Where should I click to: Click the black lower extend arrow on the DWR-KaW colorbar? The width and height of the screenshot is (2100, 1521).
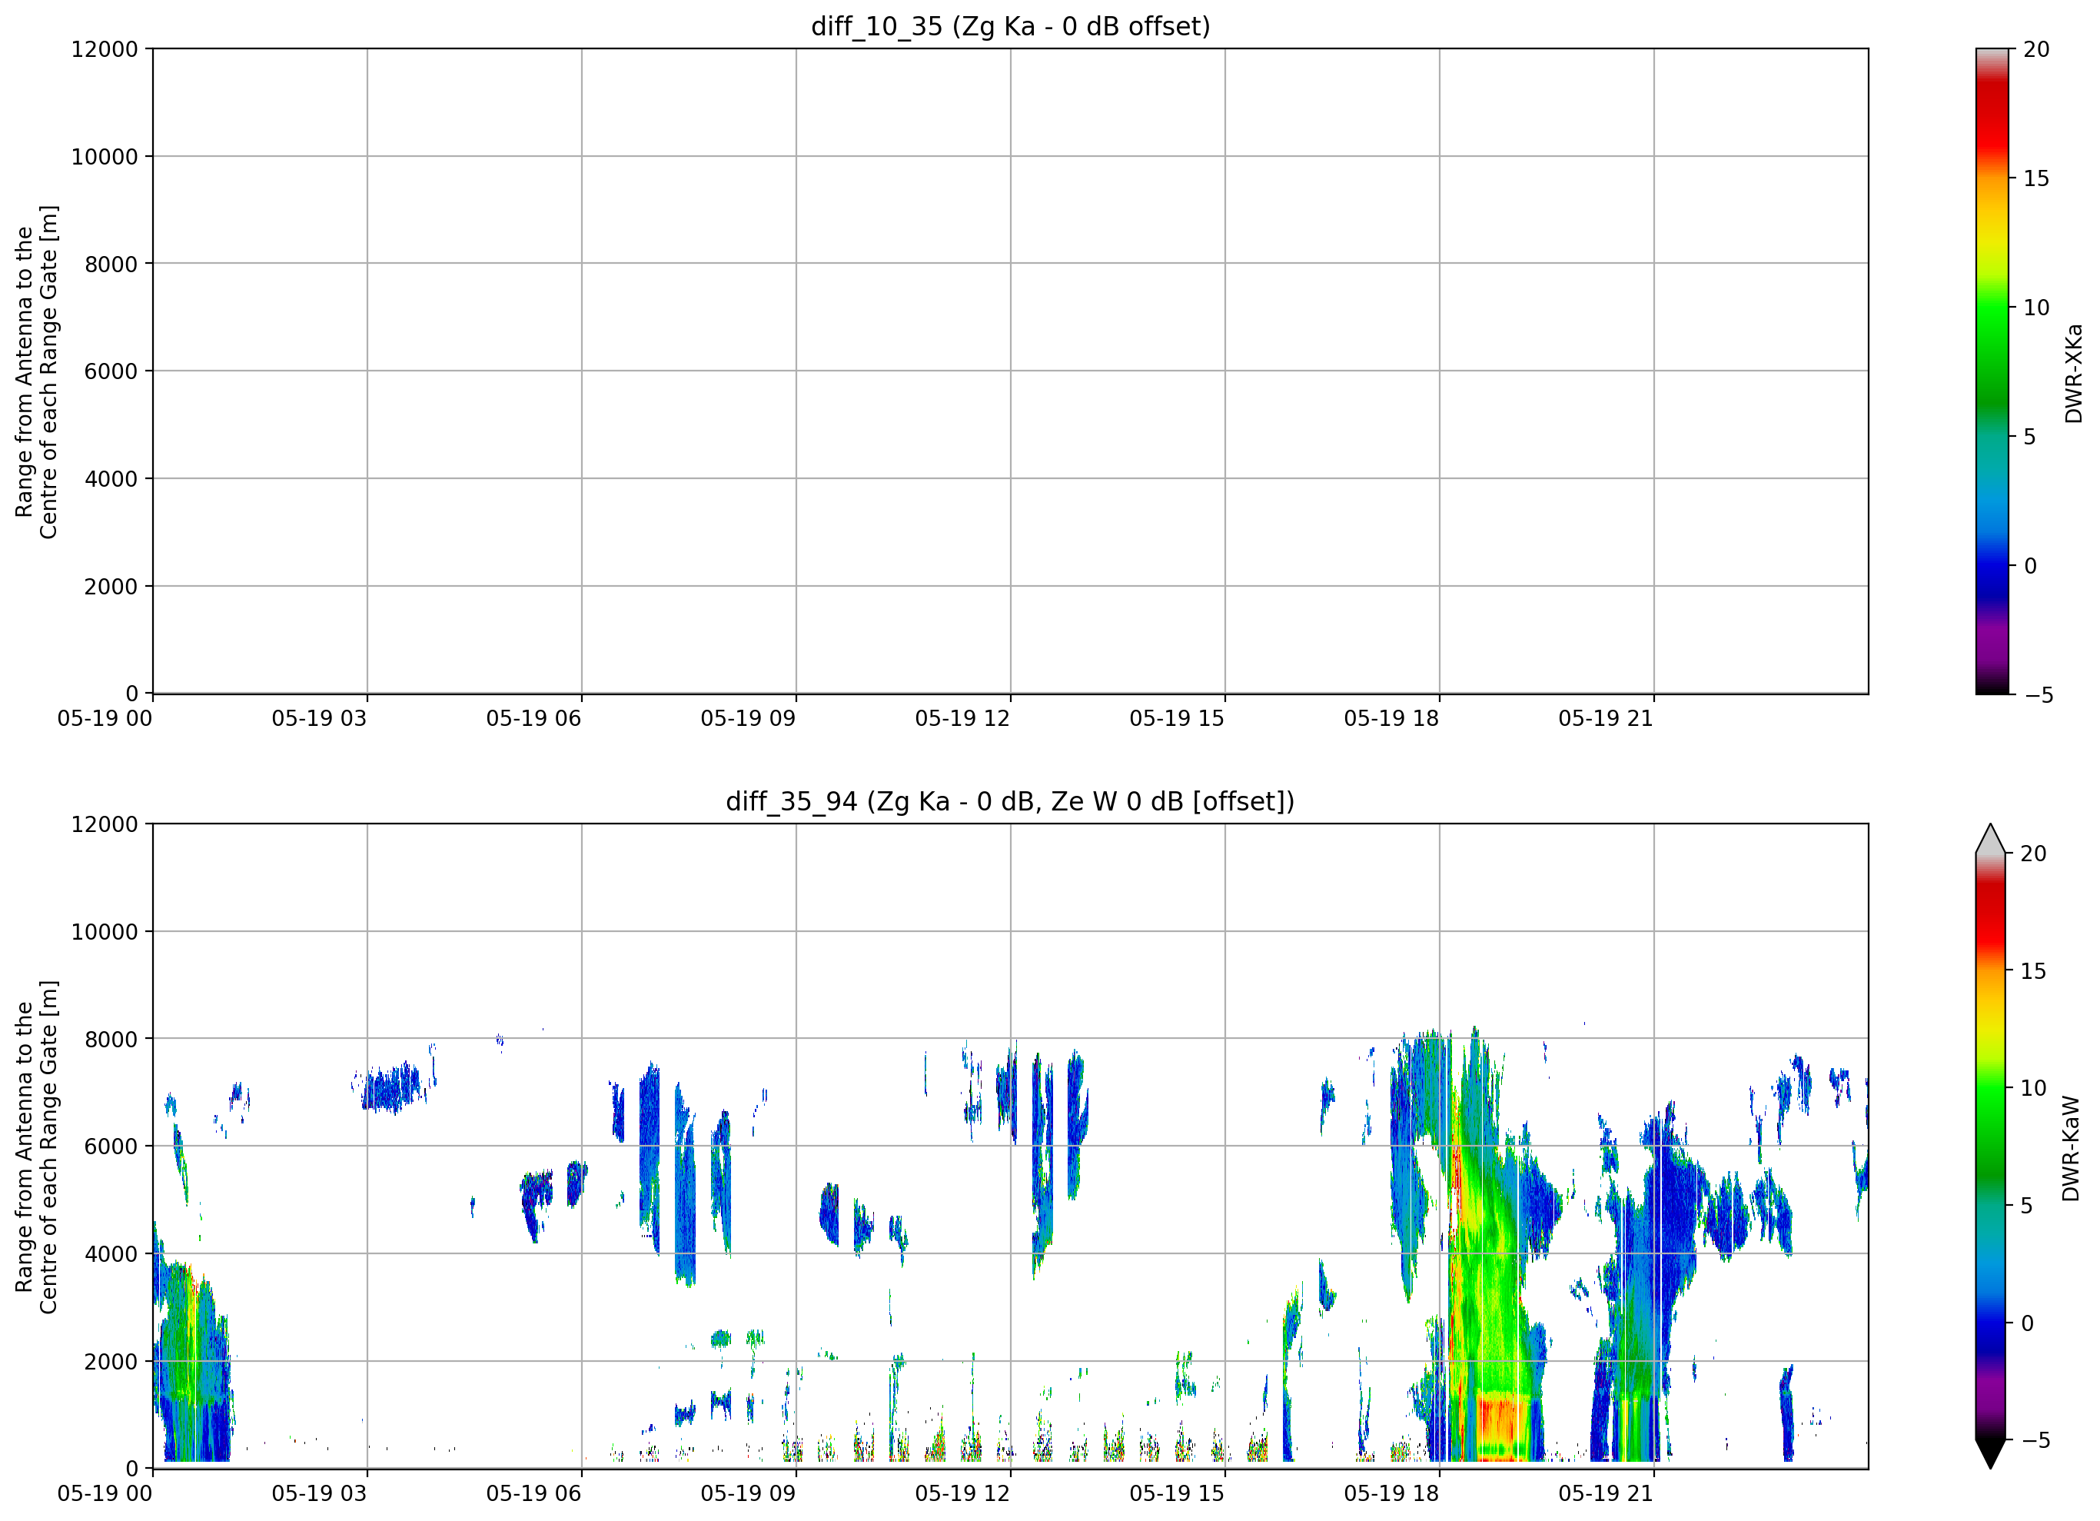1990,1453
